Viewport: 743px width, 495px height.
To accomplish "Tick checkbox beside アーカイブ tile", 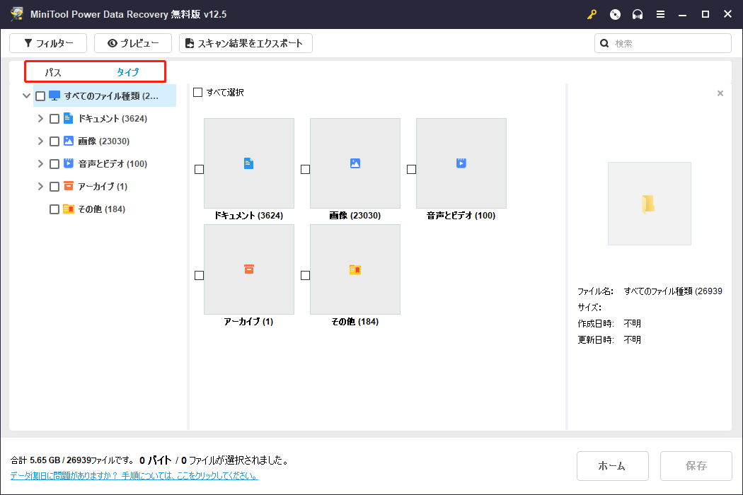I will click(x=199, y=276).
